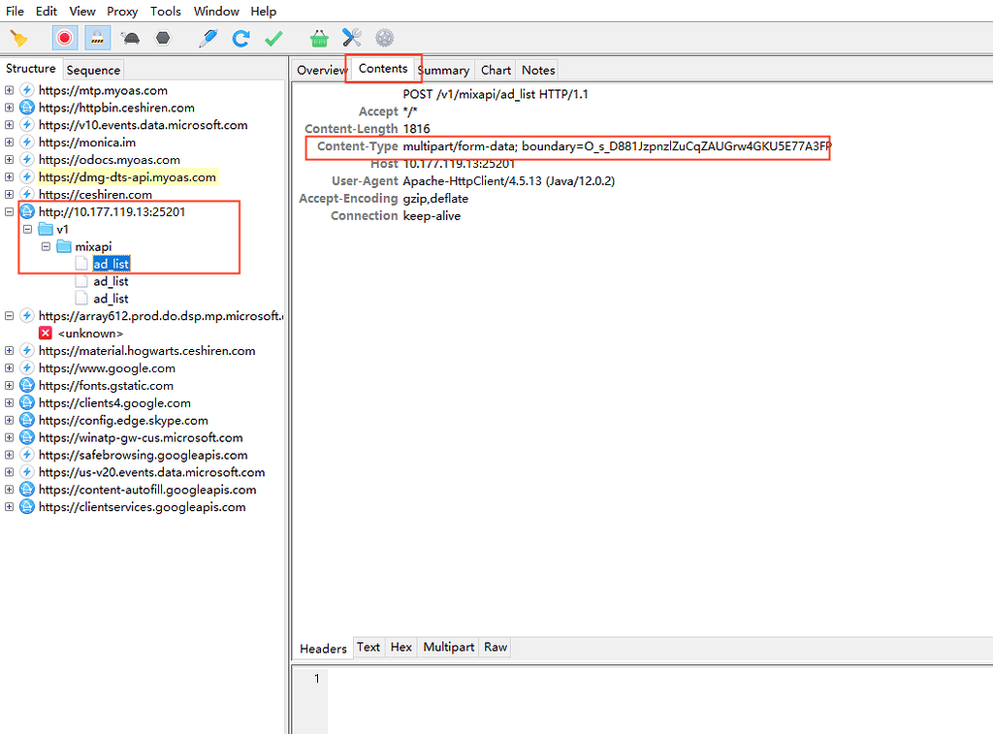Select the <unknown> failed request entry
993x734 pixels.
coord(90,334)
